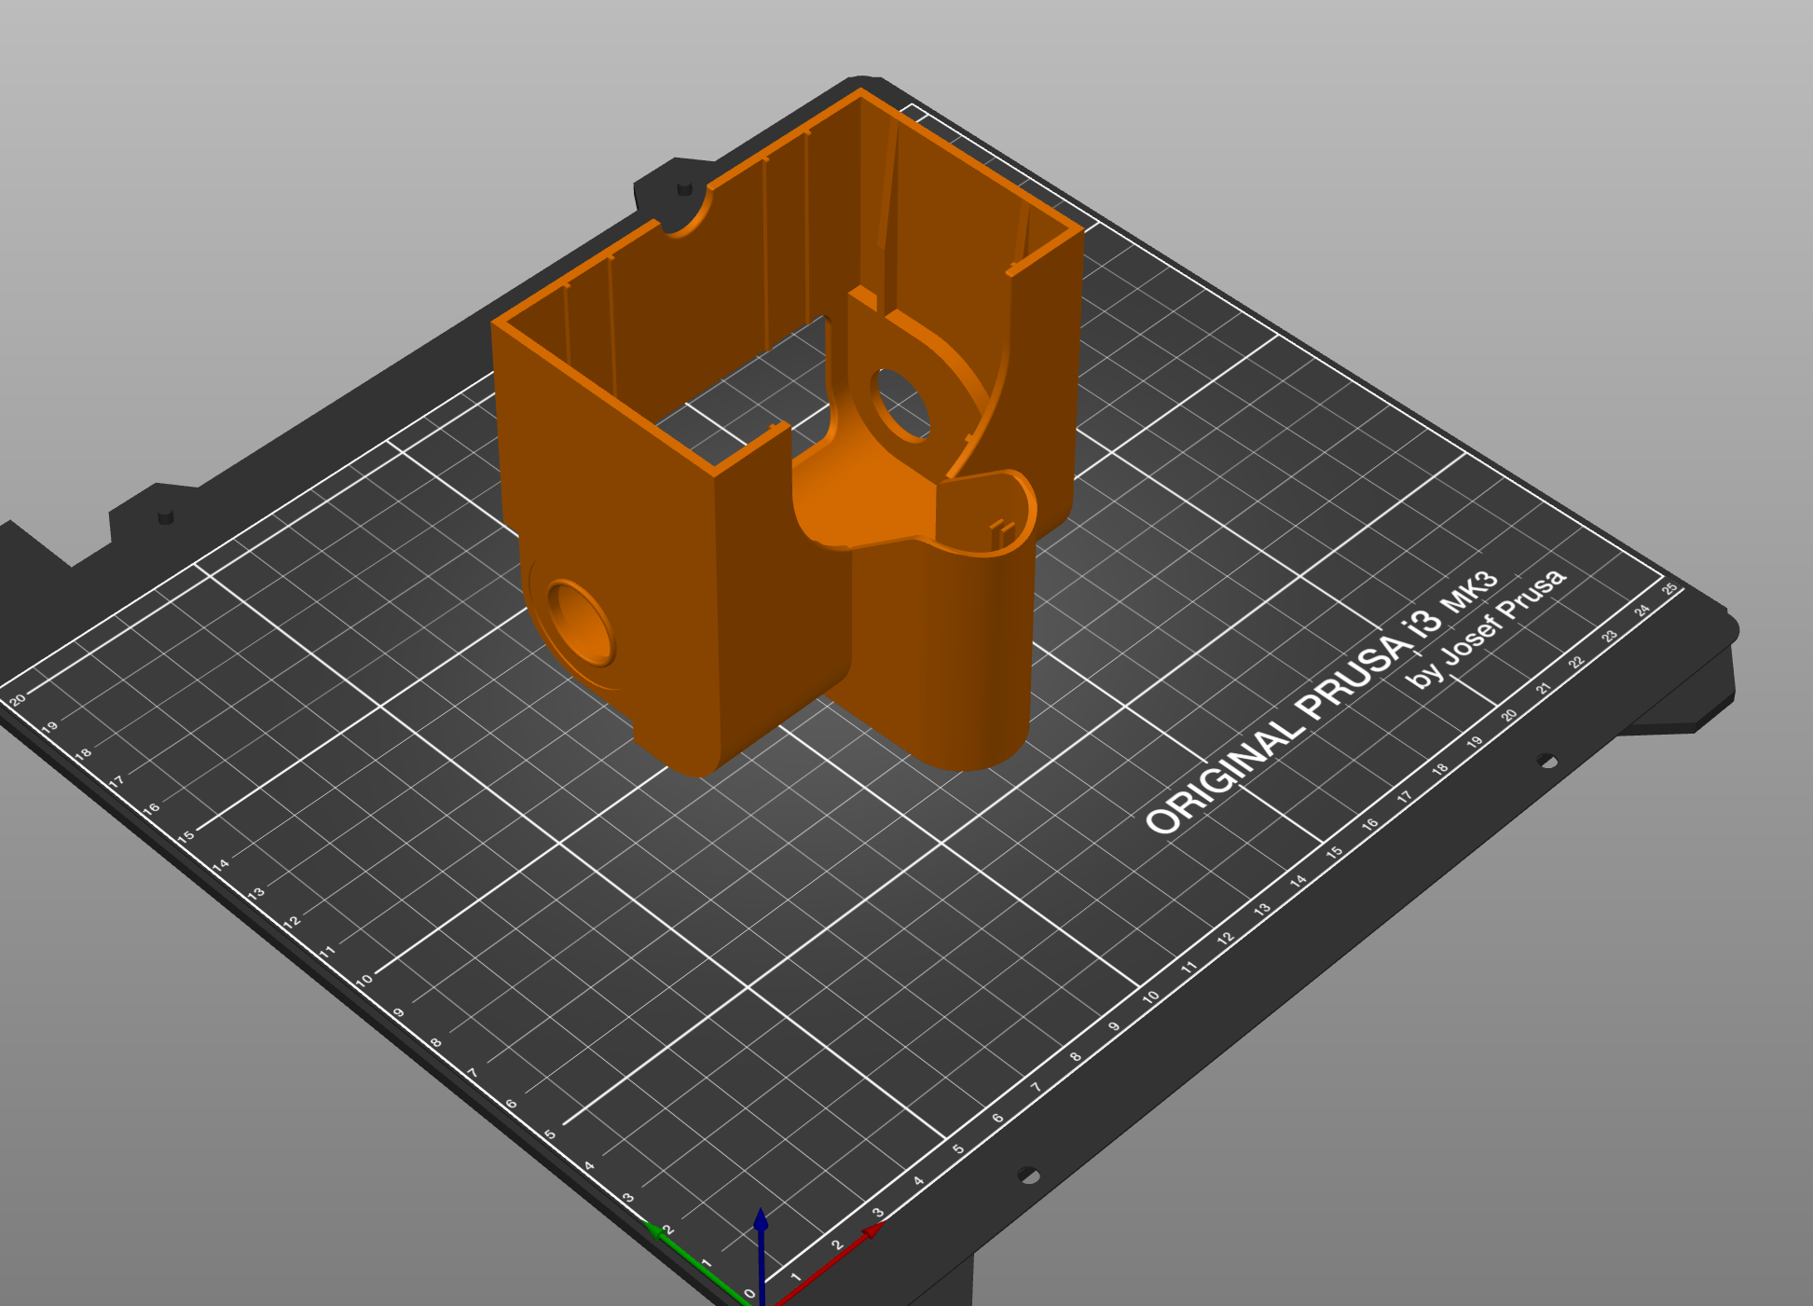Click the bed peg behind the model
Screen dimensions: 1813x1306
(x=685, y=187)
